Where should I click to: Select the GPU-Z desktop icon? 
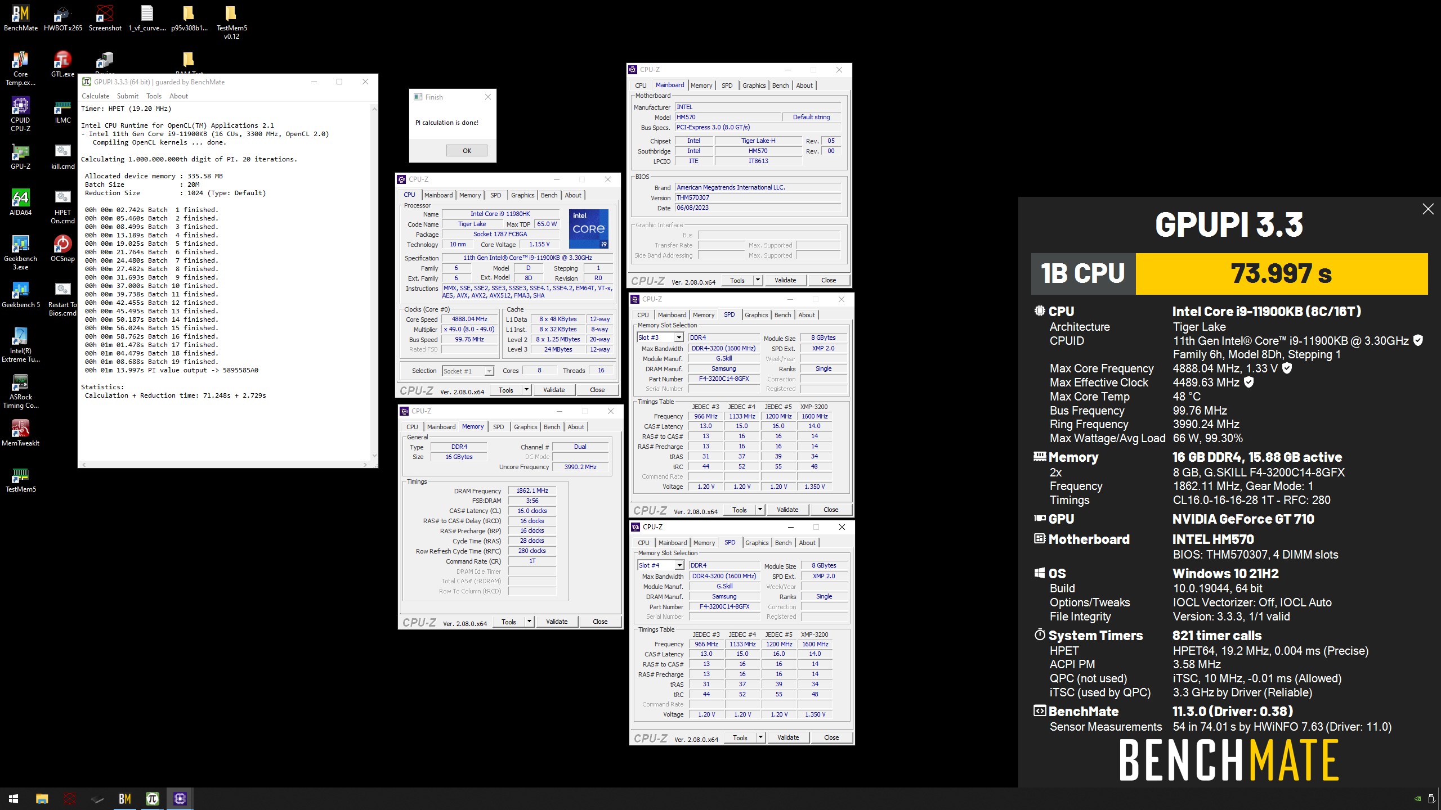click(x=21, y=156)
